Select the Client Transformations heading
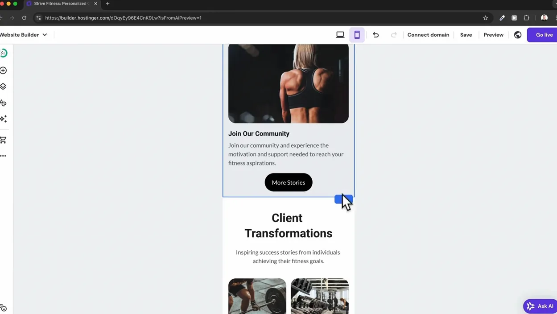The width and height of the screenshot is (557, 314). [x=288, y=226]
